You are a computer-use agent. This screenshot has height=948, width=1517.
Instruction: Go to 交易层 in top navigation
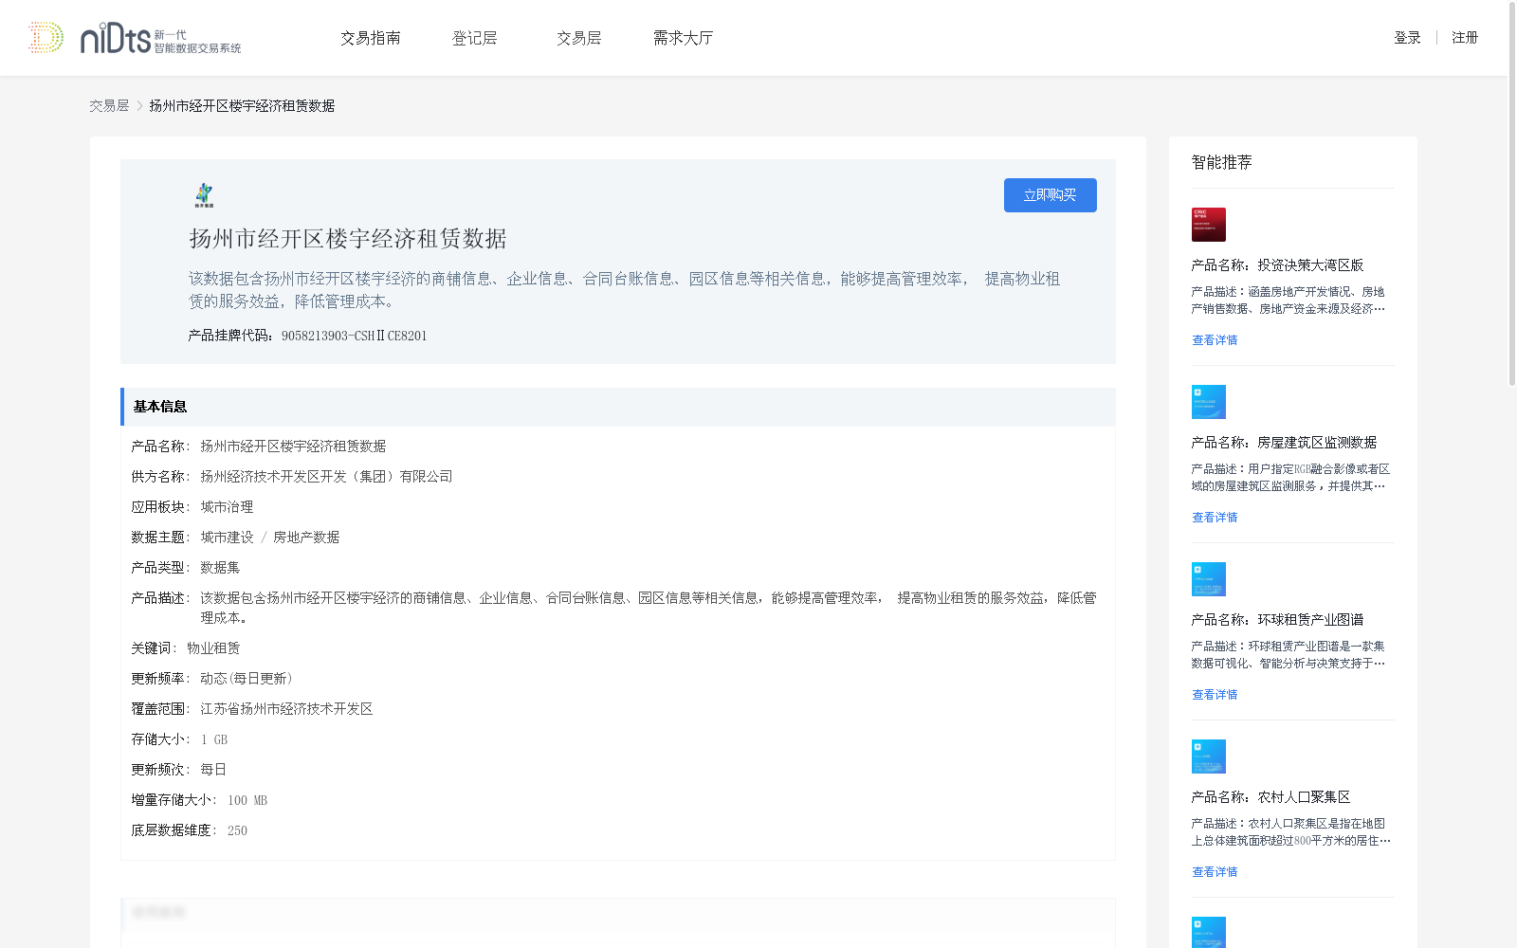click(579, 38)
